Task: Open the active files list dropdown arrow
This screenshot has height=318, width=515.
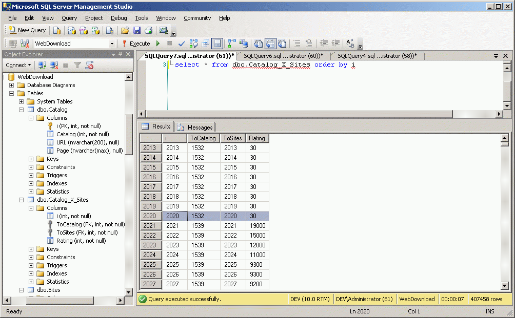Action: pyautogui.click(x=496, y=56)
